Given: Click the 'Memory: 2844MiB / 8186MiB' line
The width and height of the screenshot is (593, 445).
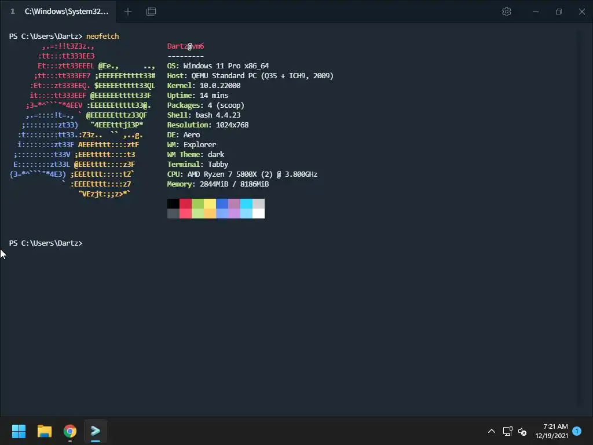Looking at the screenshot, I should [x=218, y=184].
